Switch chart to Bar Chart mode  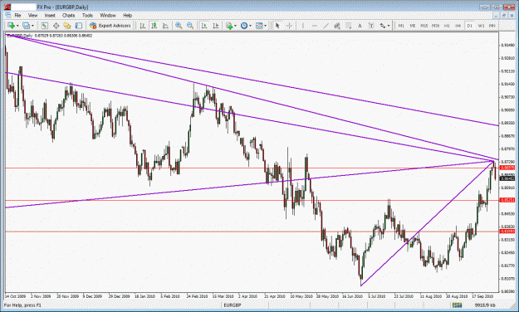[143, 26]
